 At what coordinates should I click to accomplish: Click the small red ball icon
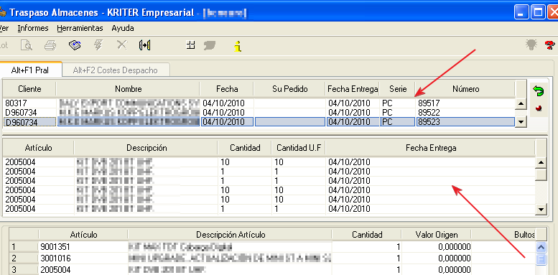539,108
